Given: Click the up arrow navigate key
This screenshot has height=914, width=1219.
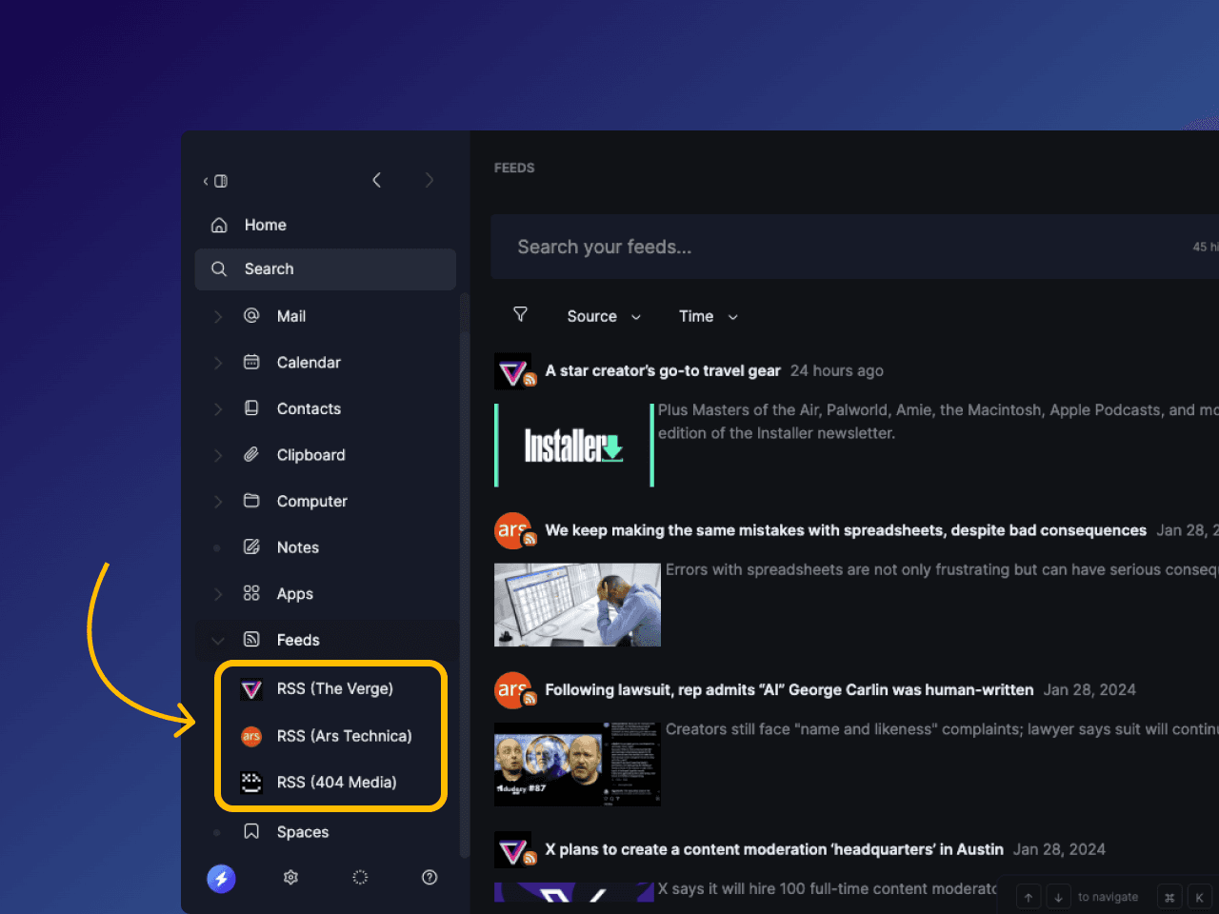Looking at the screenshot, I should pyautogui.click(x=1029, y=897).
